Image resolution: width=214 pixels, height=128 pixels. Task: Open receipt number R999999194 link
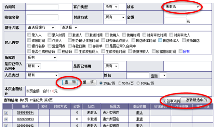point(25,113)
